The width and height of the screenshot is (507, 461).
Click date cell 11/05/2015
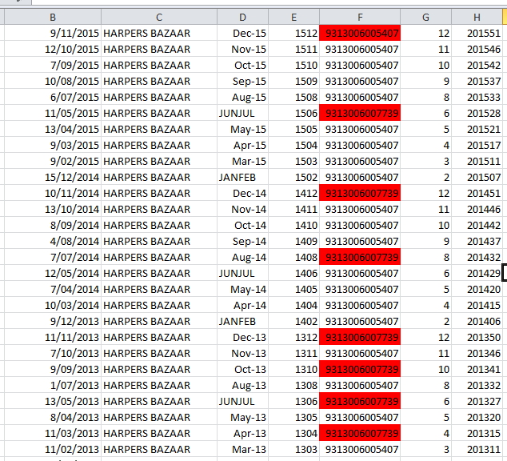(x=53, y=113)
